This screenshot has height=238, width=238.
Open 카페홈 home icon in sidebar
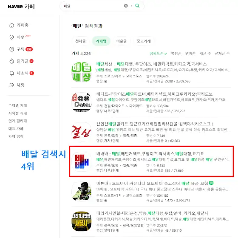coord(12,25)
